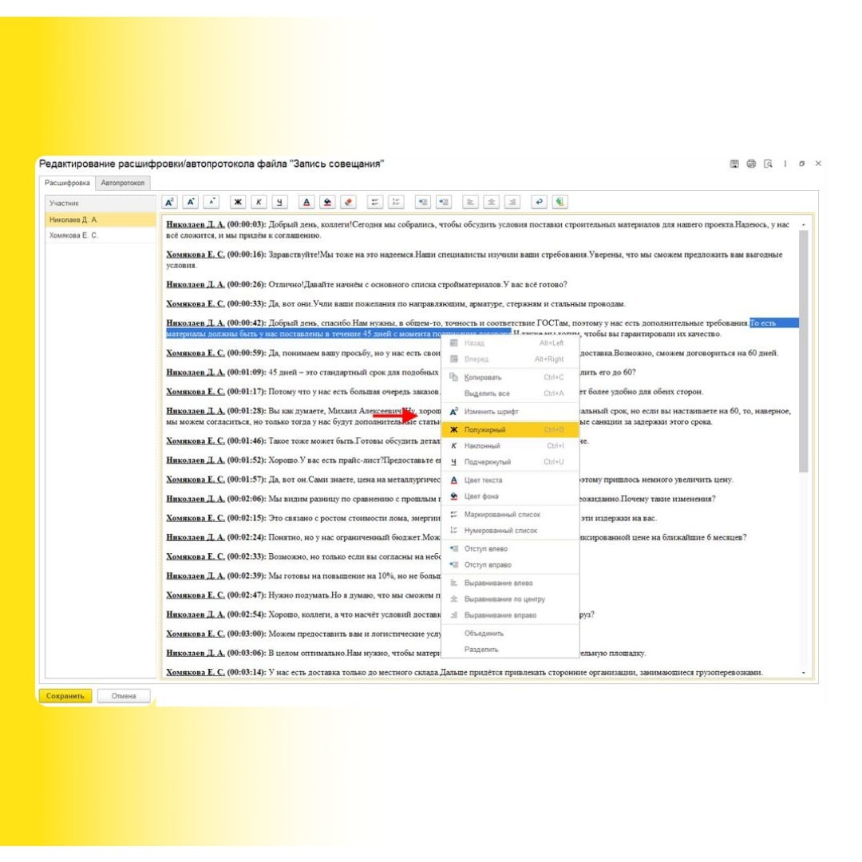862x862 pixels.
Task: Choose Вперед in the context menu
Action: [510, 359]
